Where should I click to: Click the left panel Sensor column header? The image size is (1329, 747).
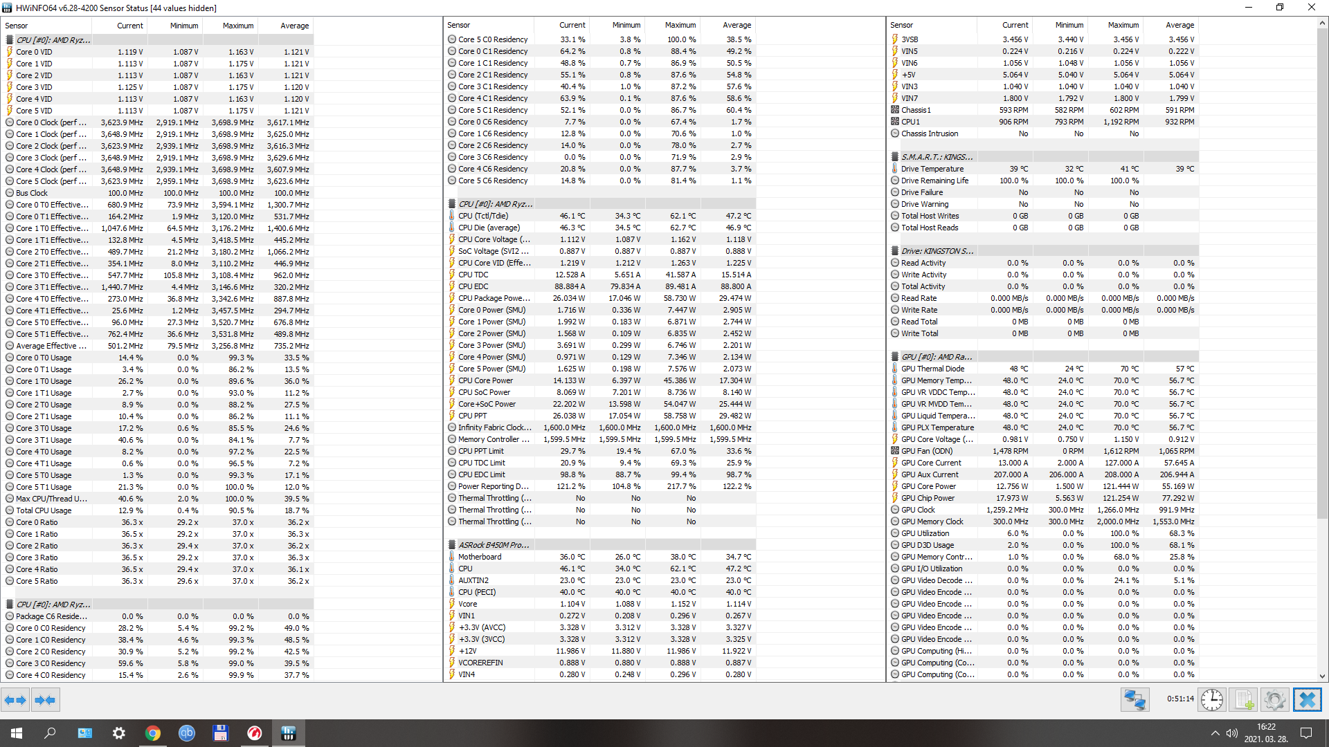[x=47, y=26]
